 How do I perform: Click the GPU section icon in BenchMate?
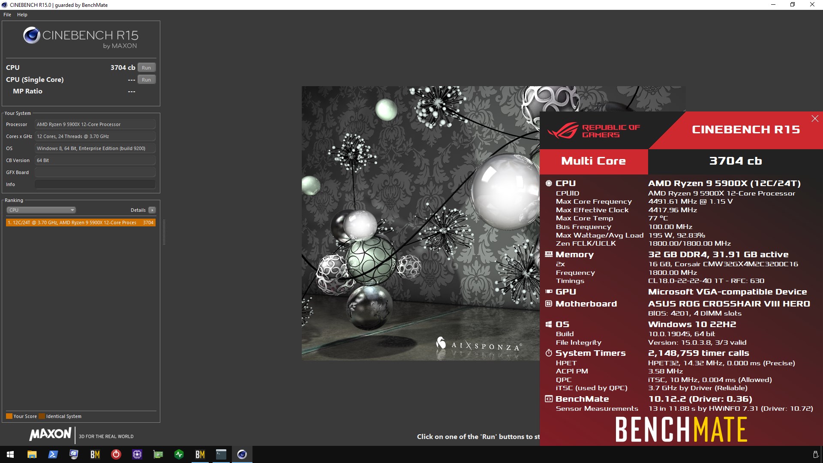tap(549, 292)
